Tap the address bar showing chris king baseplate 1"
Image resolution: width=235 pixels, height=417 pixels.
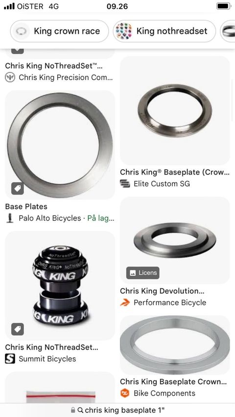(x=117, y=410)
